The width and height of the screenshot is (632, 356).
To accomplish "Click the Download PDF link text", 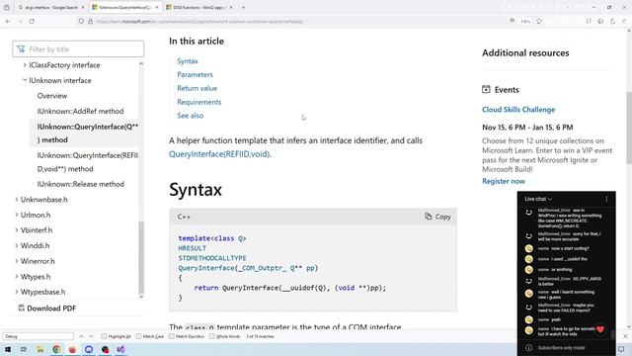I will (51, 308).
